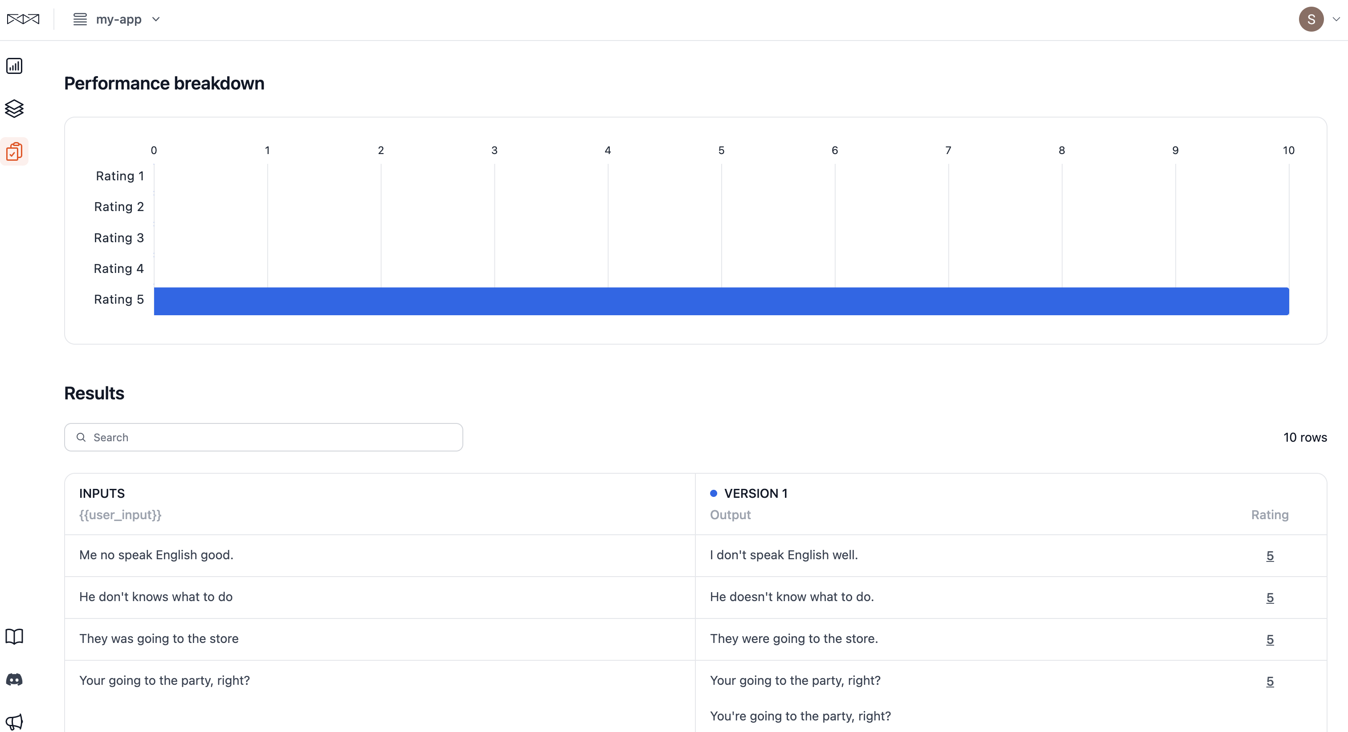1348x732 pixels.
Task: Click rating 5 for "Your going to the party" row
Action: click(x=1270, y=681)
